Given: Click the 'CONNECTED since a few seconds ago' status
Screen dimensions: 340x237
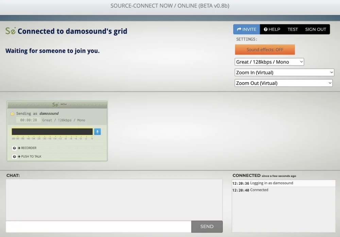Looking at the screenshot, I should click(x=264, y=176).
